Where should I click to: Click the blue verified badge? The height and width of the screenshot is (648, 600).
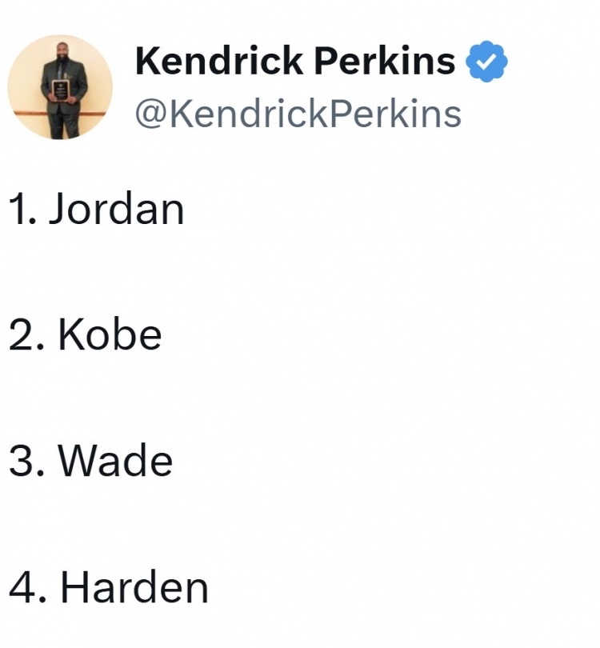[x=486, y=62]
